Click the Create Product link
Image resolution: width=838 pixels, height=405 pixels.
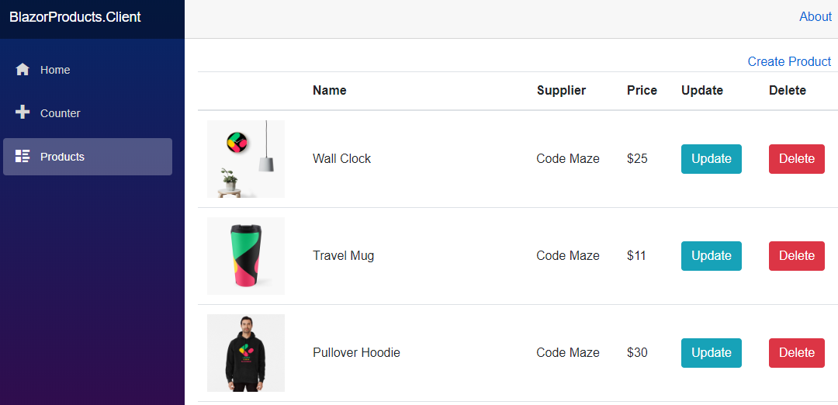tap(789, 61)
